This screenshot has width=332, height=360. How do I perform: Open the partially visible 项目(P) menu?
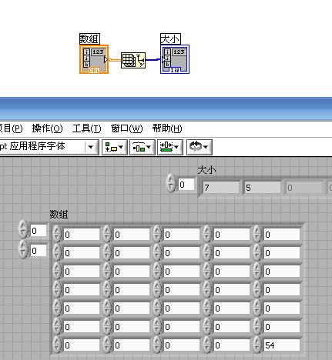point(11,128)
